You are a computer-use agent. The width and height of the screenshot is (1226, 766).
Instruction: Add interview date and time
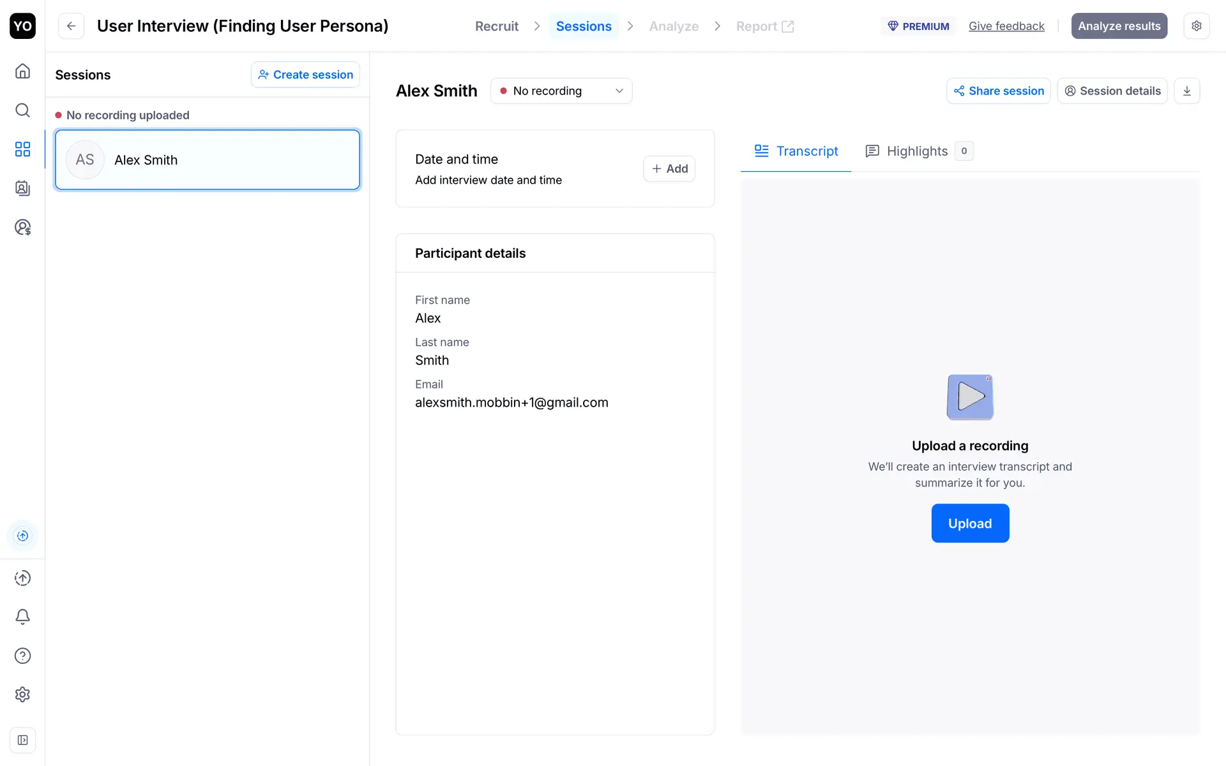(669, 169)
